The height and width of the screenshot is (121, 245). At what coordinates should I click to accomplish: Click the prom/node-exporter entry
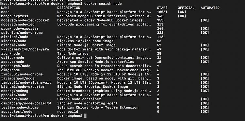pos(20,28)
